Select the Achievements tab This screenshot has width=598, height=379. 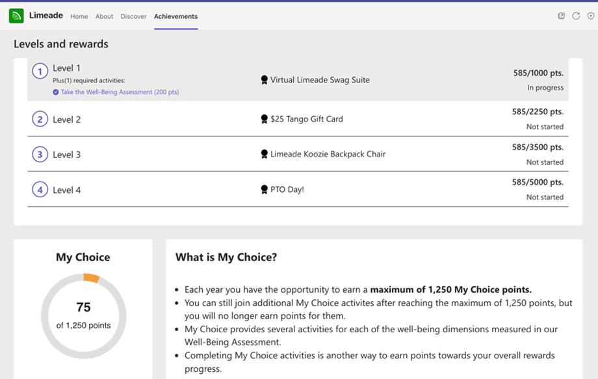[175, 16]
